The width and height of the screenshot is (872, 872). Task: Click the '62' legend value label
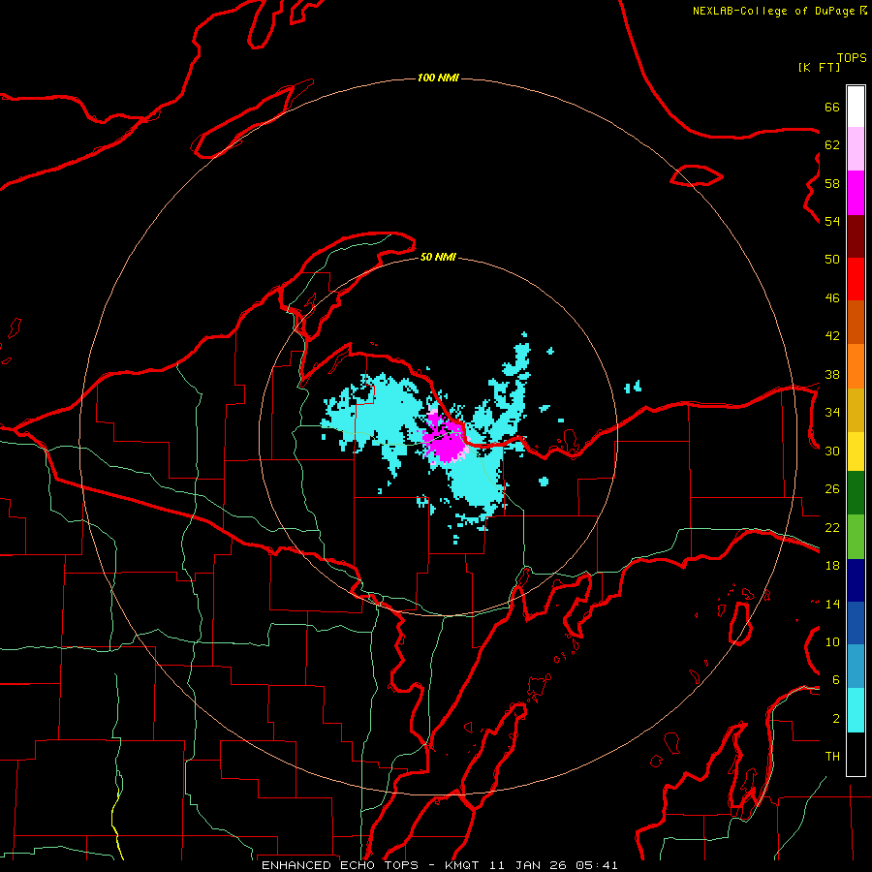point(832,145)
